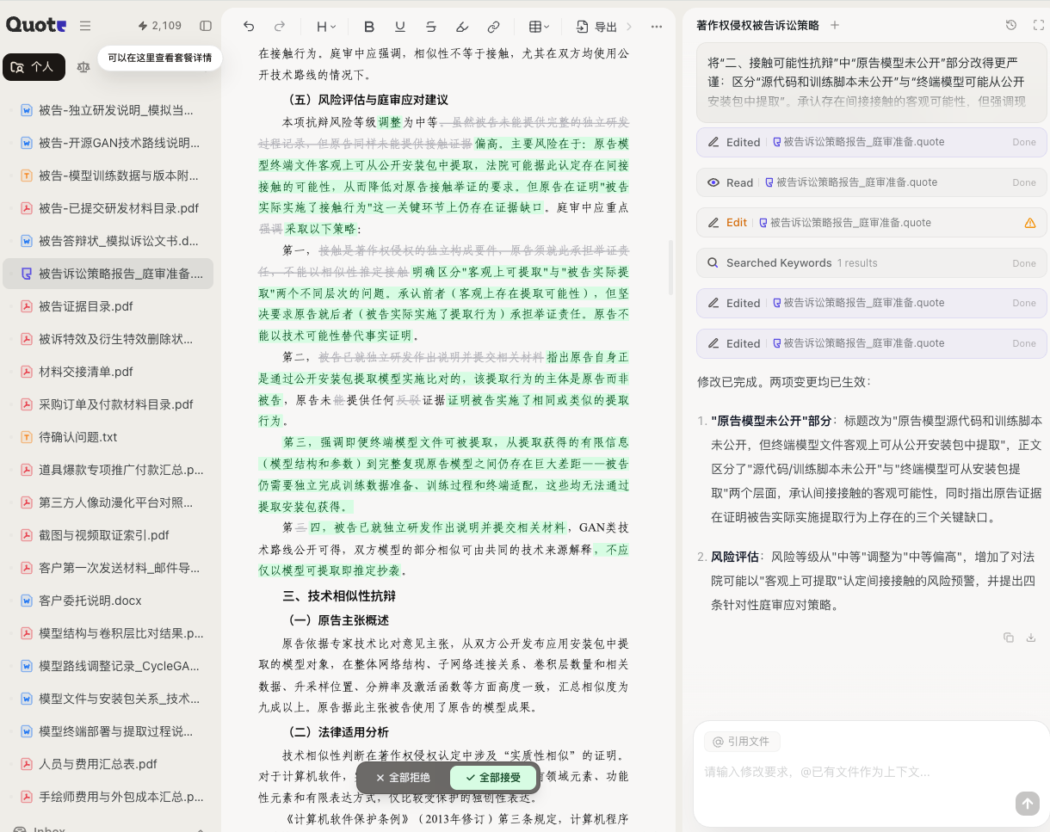Open the chat history clock icon
The width and height of the screenshot is (1050, 832).
tap(1011, 26)
